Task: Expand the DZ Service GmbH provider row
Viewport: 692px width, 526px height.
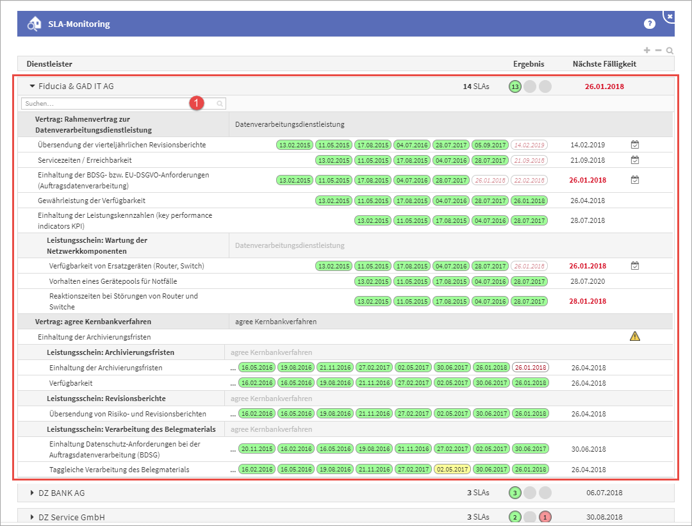Action: 32,517
